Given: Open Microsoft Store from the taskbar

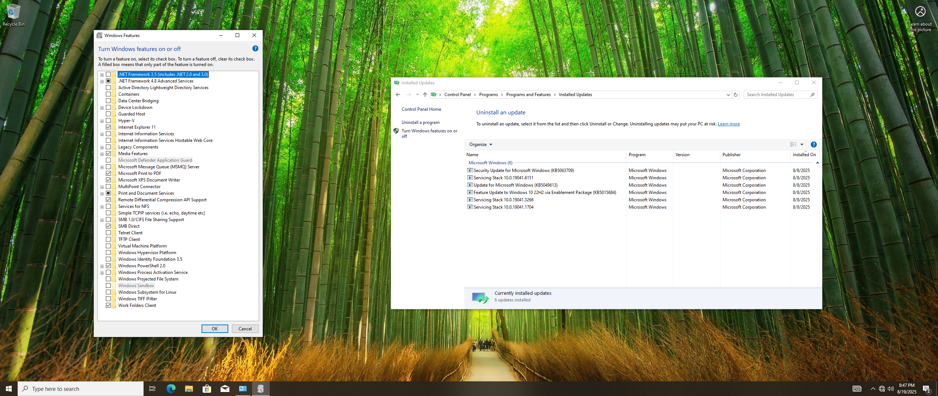Looking at the screenshot, I should coord(207,389).
